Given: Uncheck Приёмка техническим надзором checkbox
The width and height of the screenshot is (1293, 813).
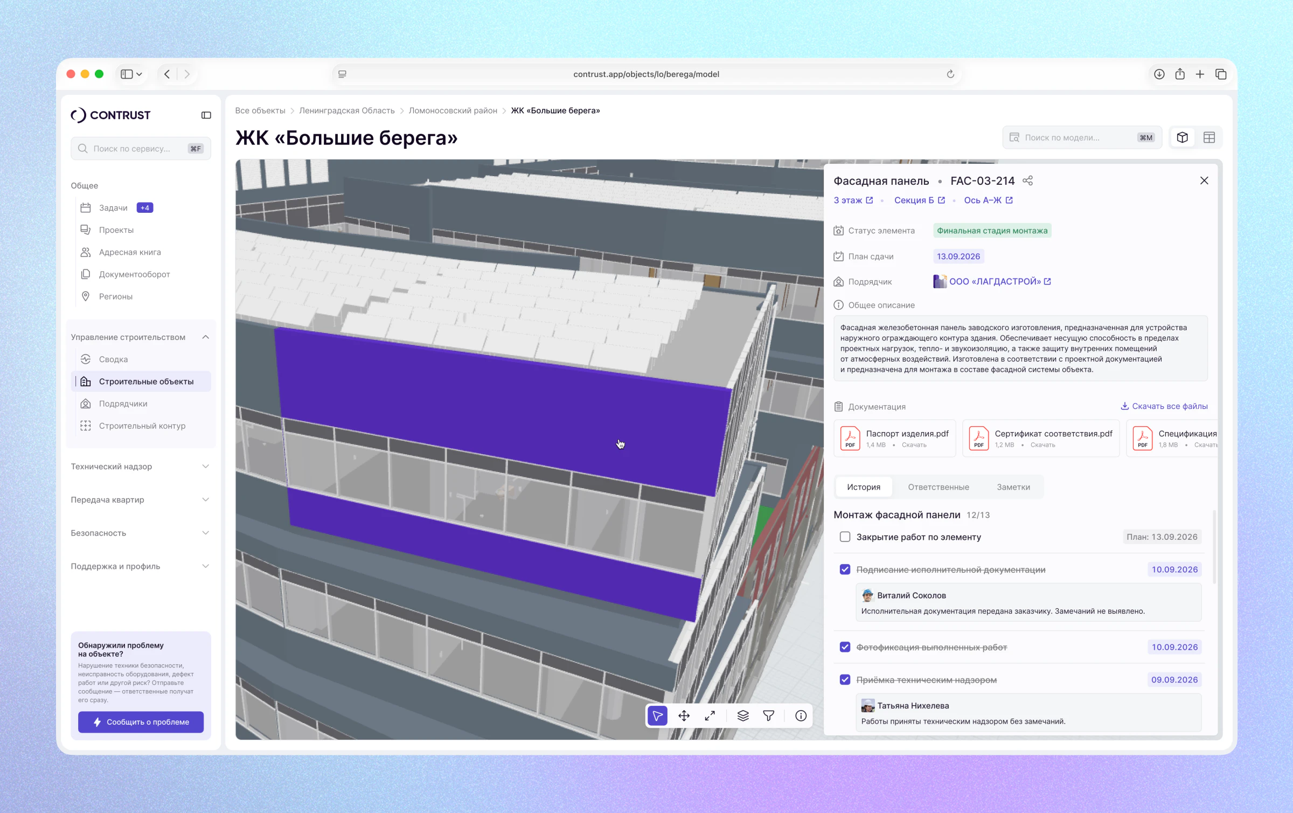Looking at the screenshot, I should tap(845, 680).
